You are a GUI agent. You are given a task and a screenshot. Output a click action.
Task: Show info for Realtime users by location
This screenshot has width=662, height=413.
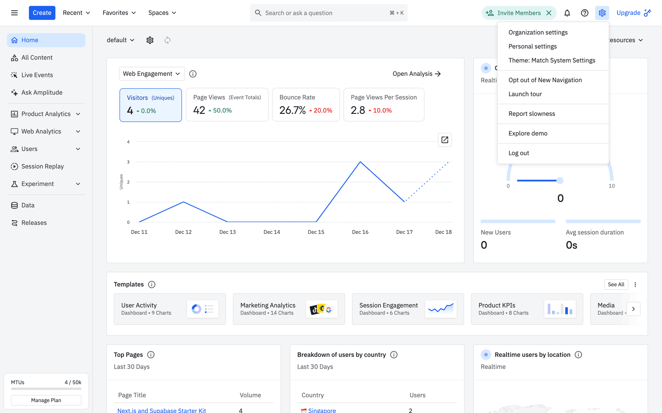click(x=578, y=354)
